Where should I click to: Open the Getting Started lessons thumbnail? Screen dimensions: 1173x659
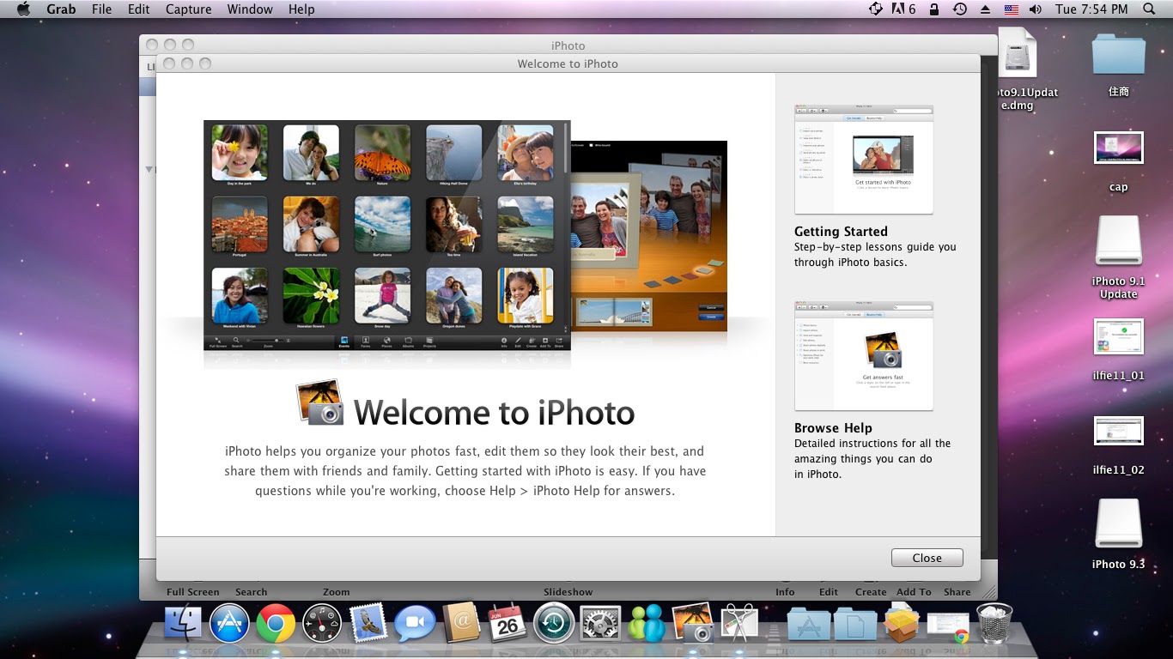[864, 160]
